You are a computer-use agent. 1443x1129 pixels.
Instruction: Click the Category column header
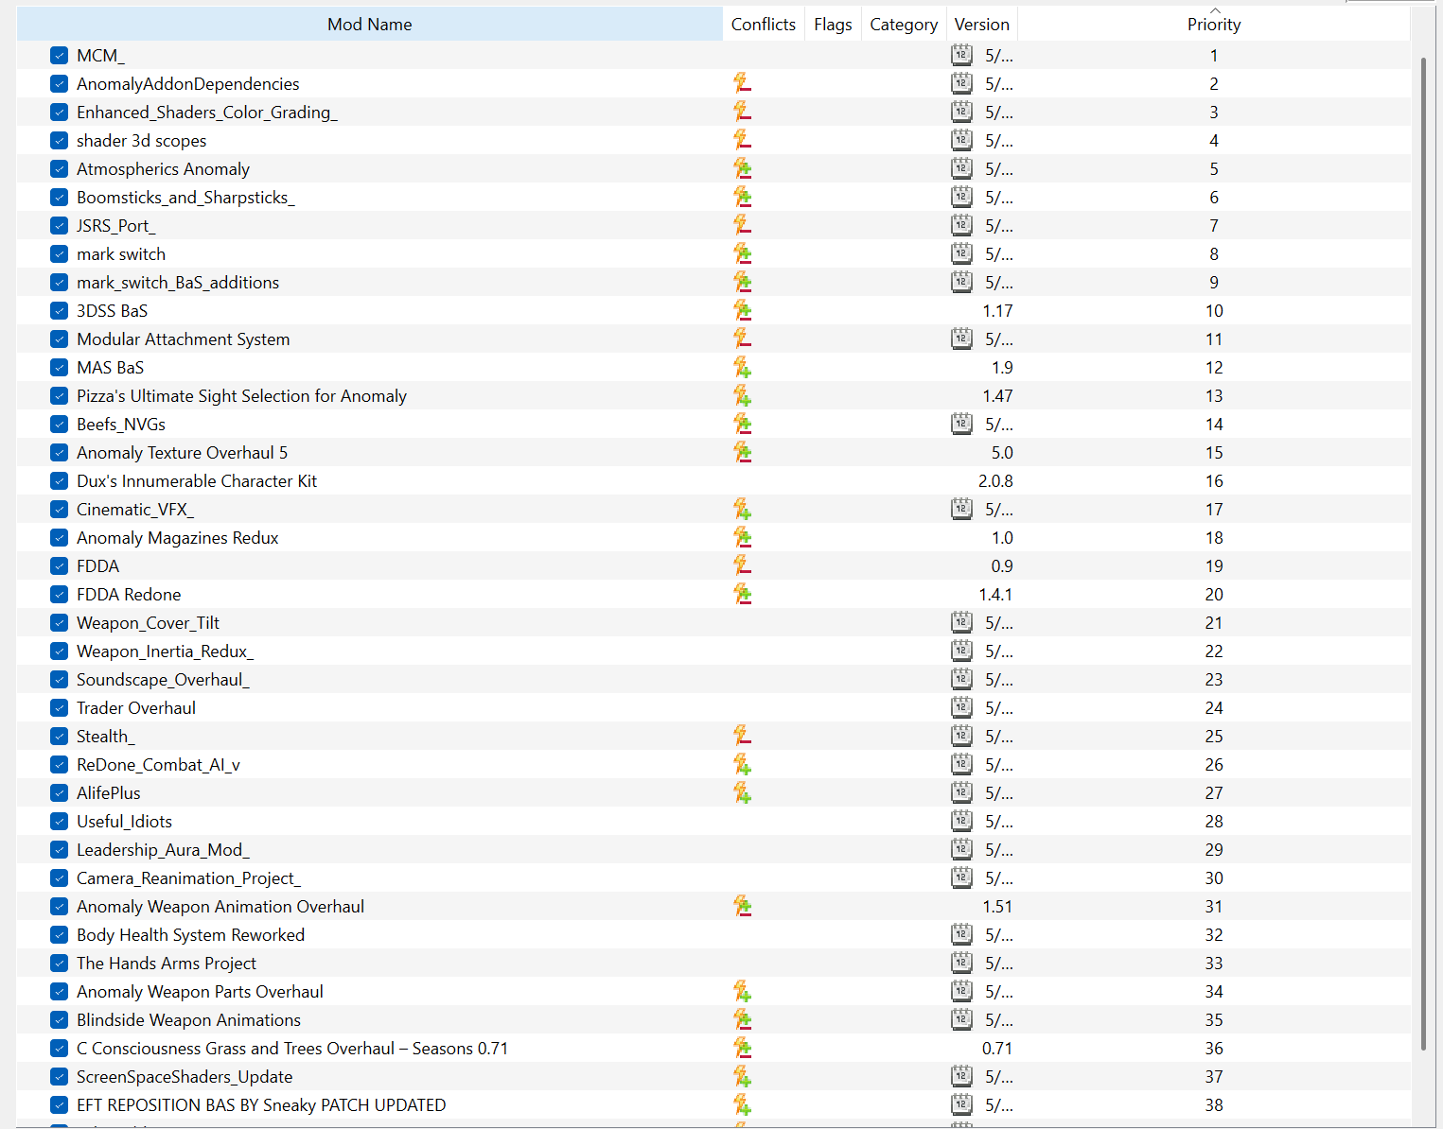click(x=904, y=25)
